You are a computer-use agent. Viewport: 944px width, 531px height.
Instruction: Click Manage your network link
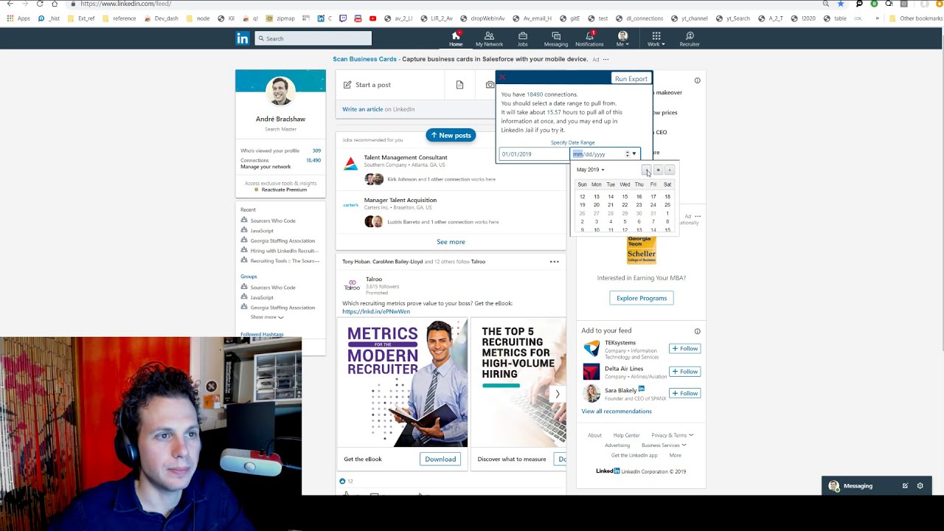click(x=265, y=167)
